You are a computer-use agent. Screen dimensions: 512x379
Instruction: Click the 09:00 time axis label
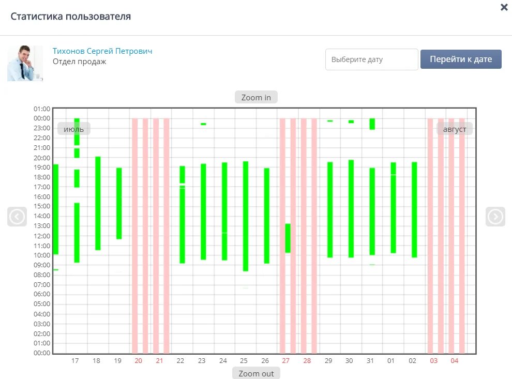pyautogui.click(x=42, y=265)
